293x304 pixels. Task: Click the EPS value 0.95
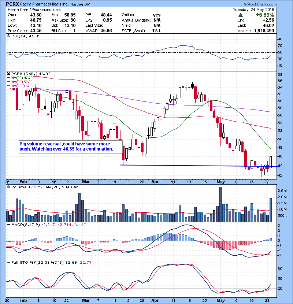tap(107, 20)
